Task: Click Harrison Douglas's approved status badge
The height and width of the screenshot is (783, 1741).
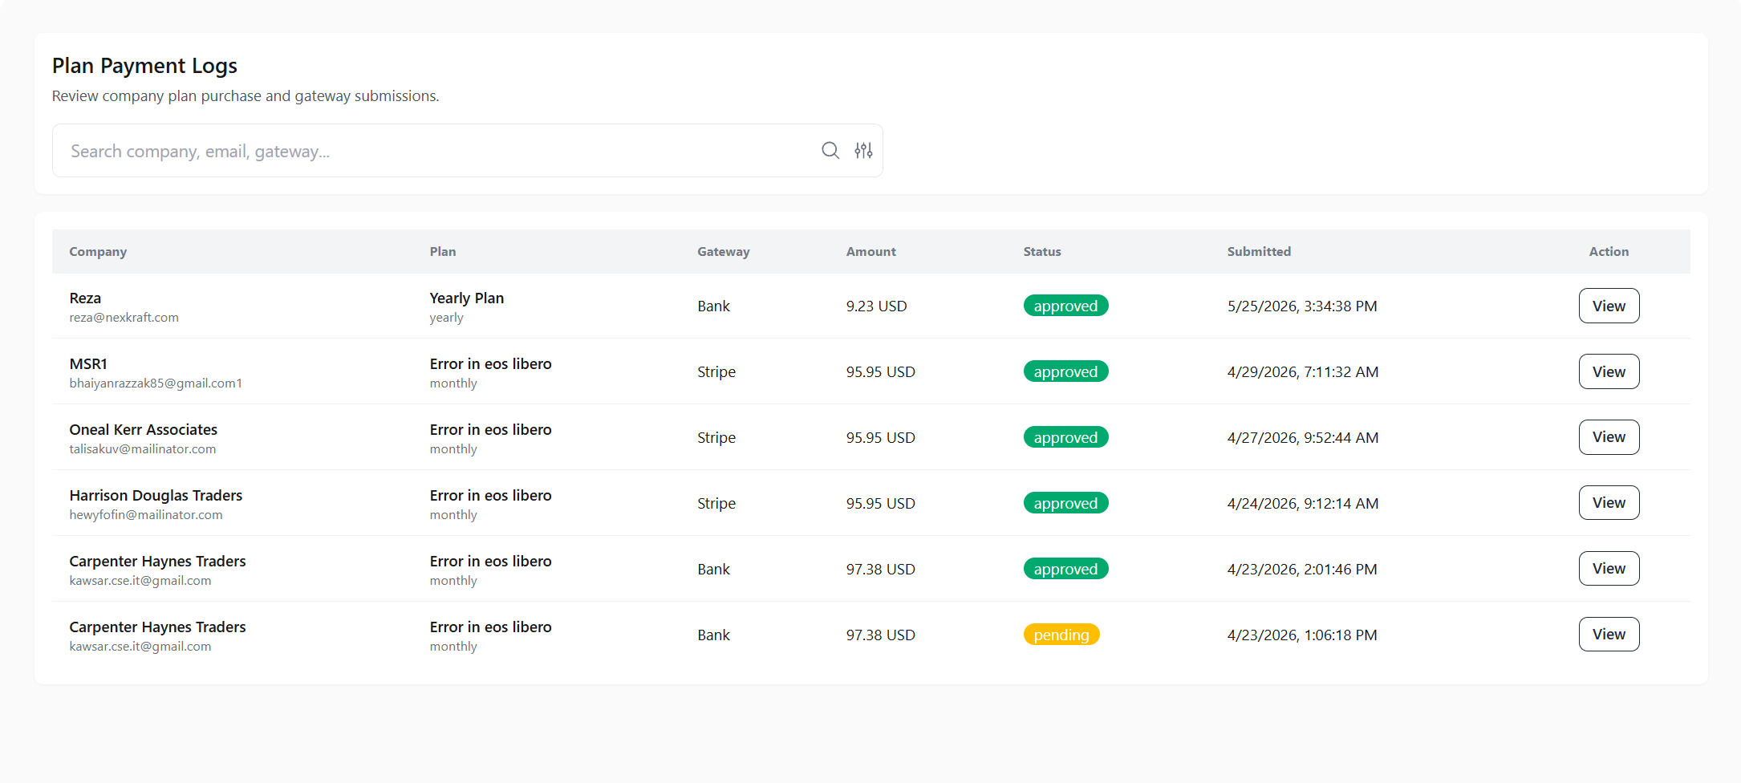Action: click(x=1065, y=503)
